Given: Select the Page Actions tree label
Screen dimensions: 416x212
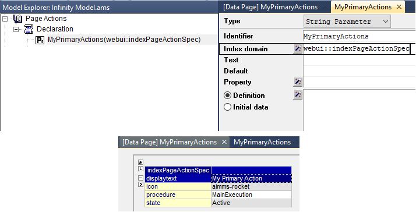Looking at the screenshot, I should click(46, 19).
